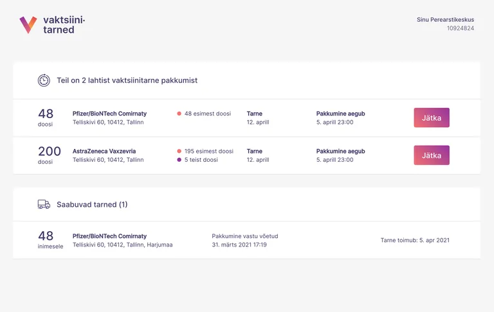The height and width of the screenshot is (312, 494).
Task: Click the 200 doosi quantity label
Action: coord(49,155)
